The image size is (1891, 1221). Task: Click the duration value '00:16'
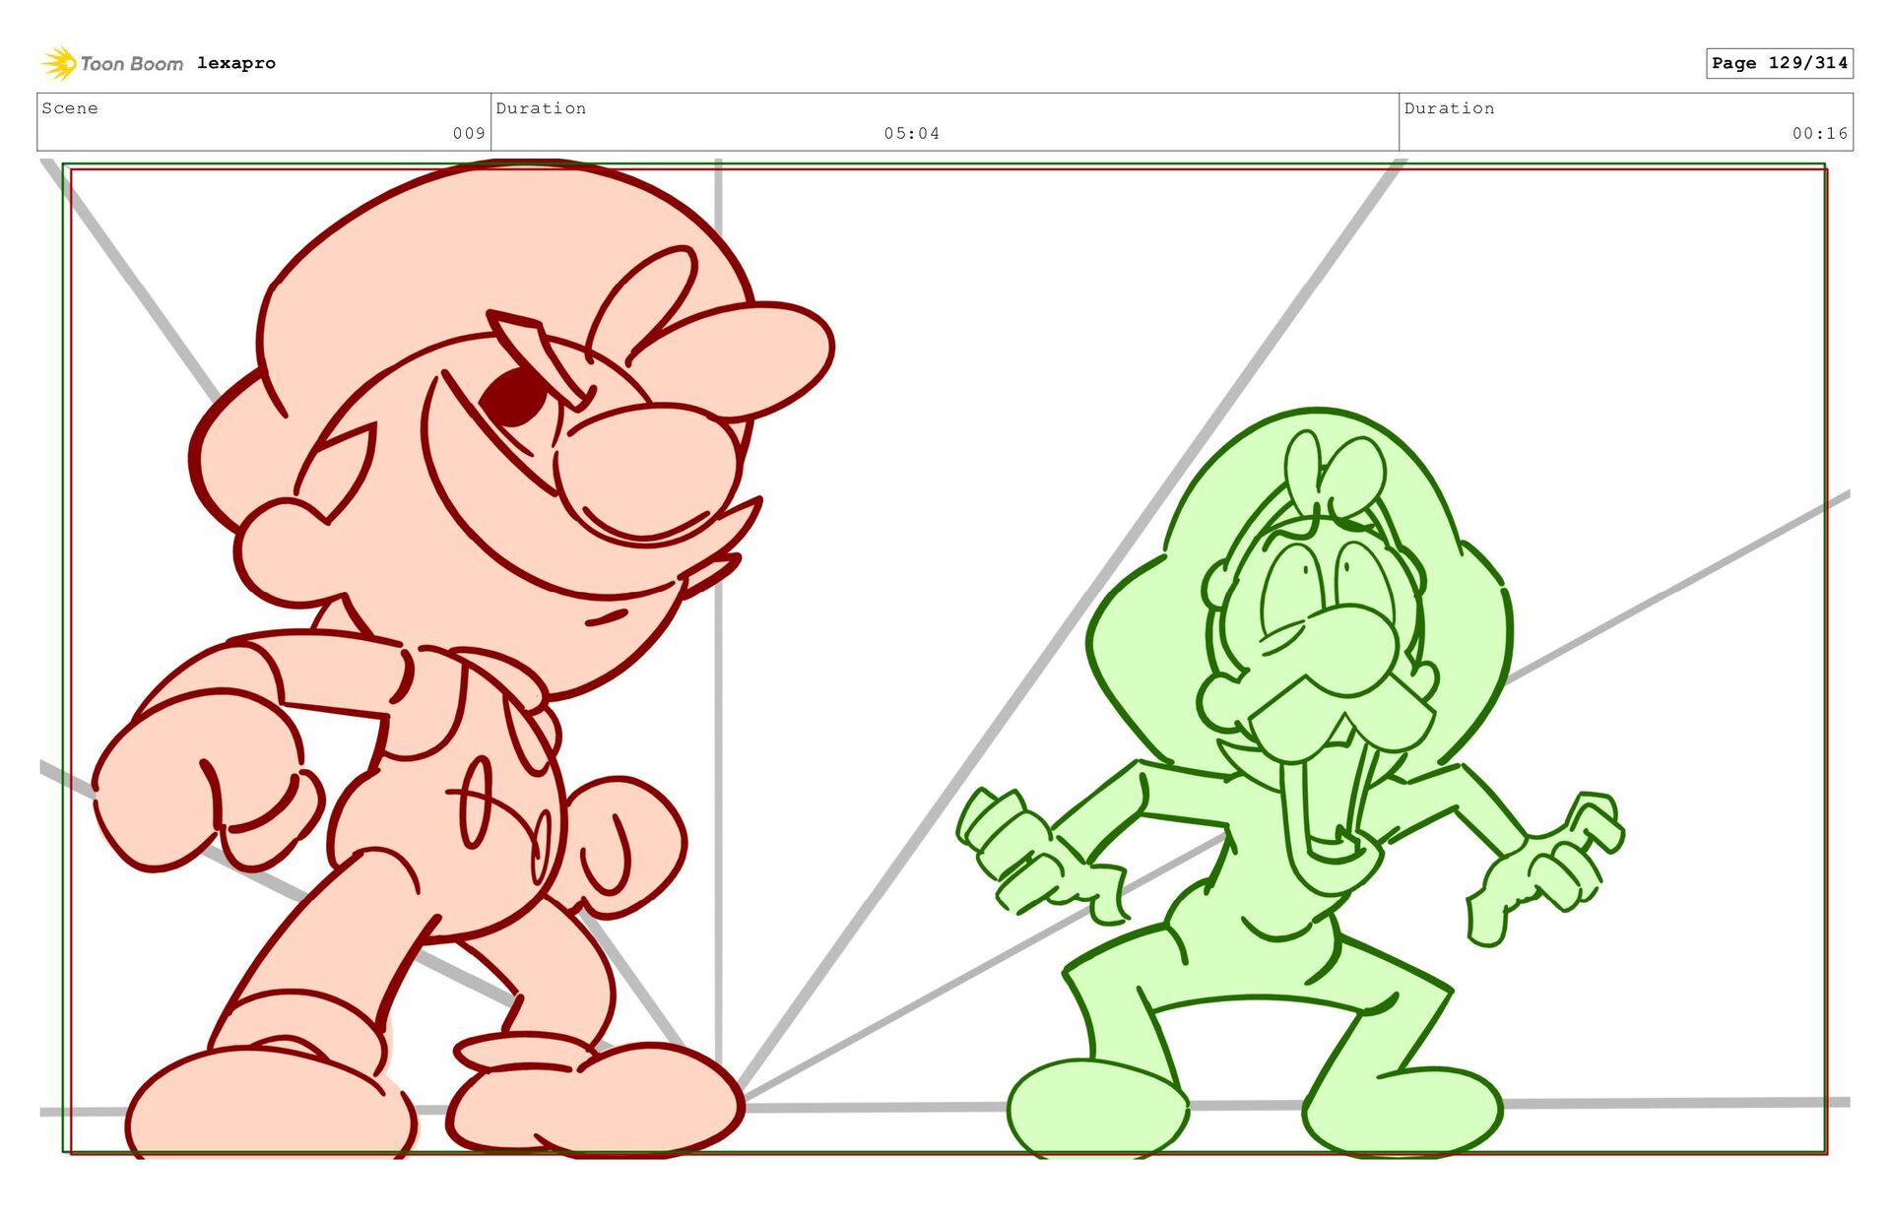point(1820,133)
